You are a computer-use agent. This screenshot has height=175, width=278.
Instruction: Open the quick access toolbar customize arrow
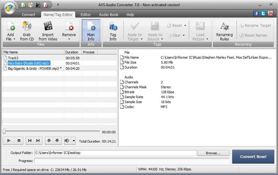click(x=58, y=5)
